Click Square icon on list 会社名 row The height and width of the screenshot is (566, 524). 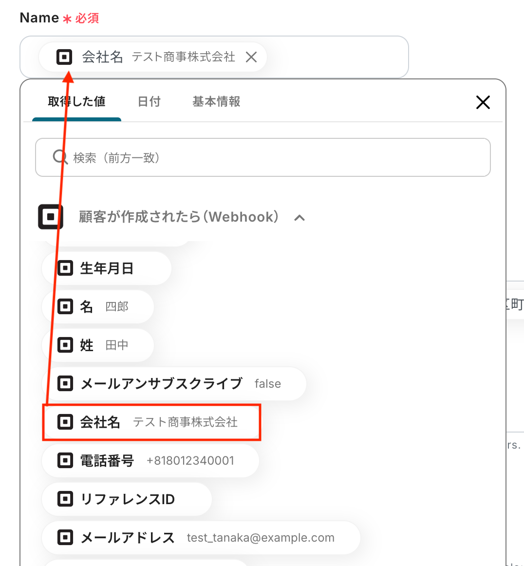coord(65,422)
